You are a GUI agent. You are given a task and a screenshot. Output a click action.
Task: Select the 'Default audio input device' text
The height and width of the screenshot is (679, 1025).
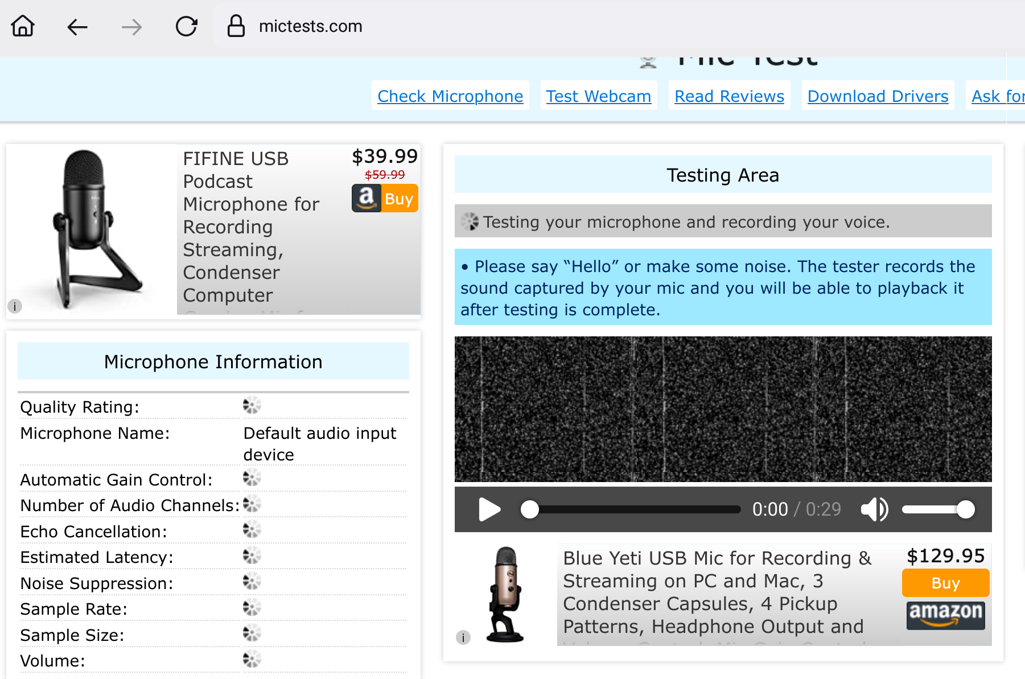[320, 444]
